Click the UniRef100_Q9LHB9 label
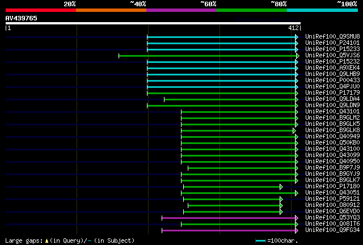 click(x=332, y=74)
